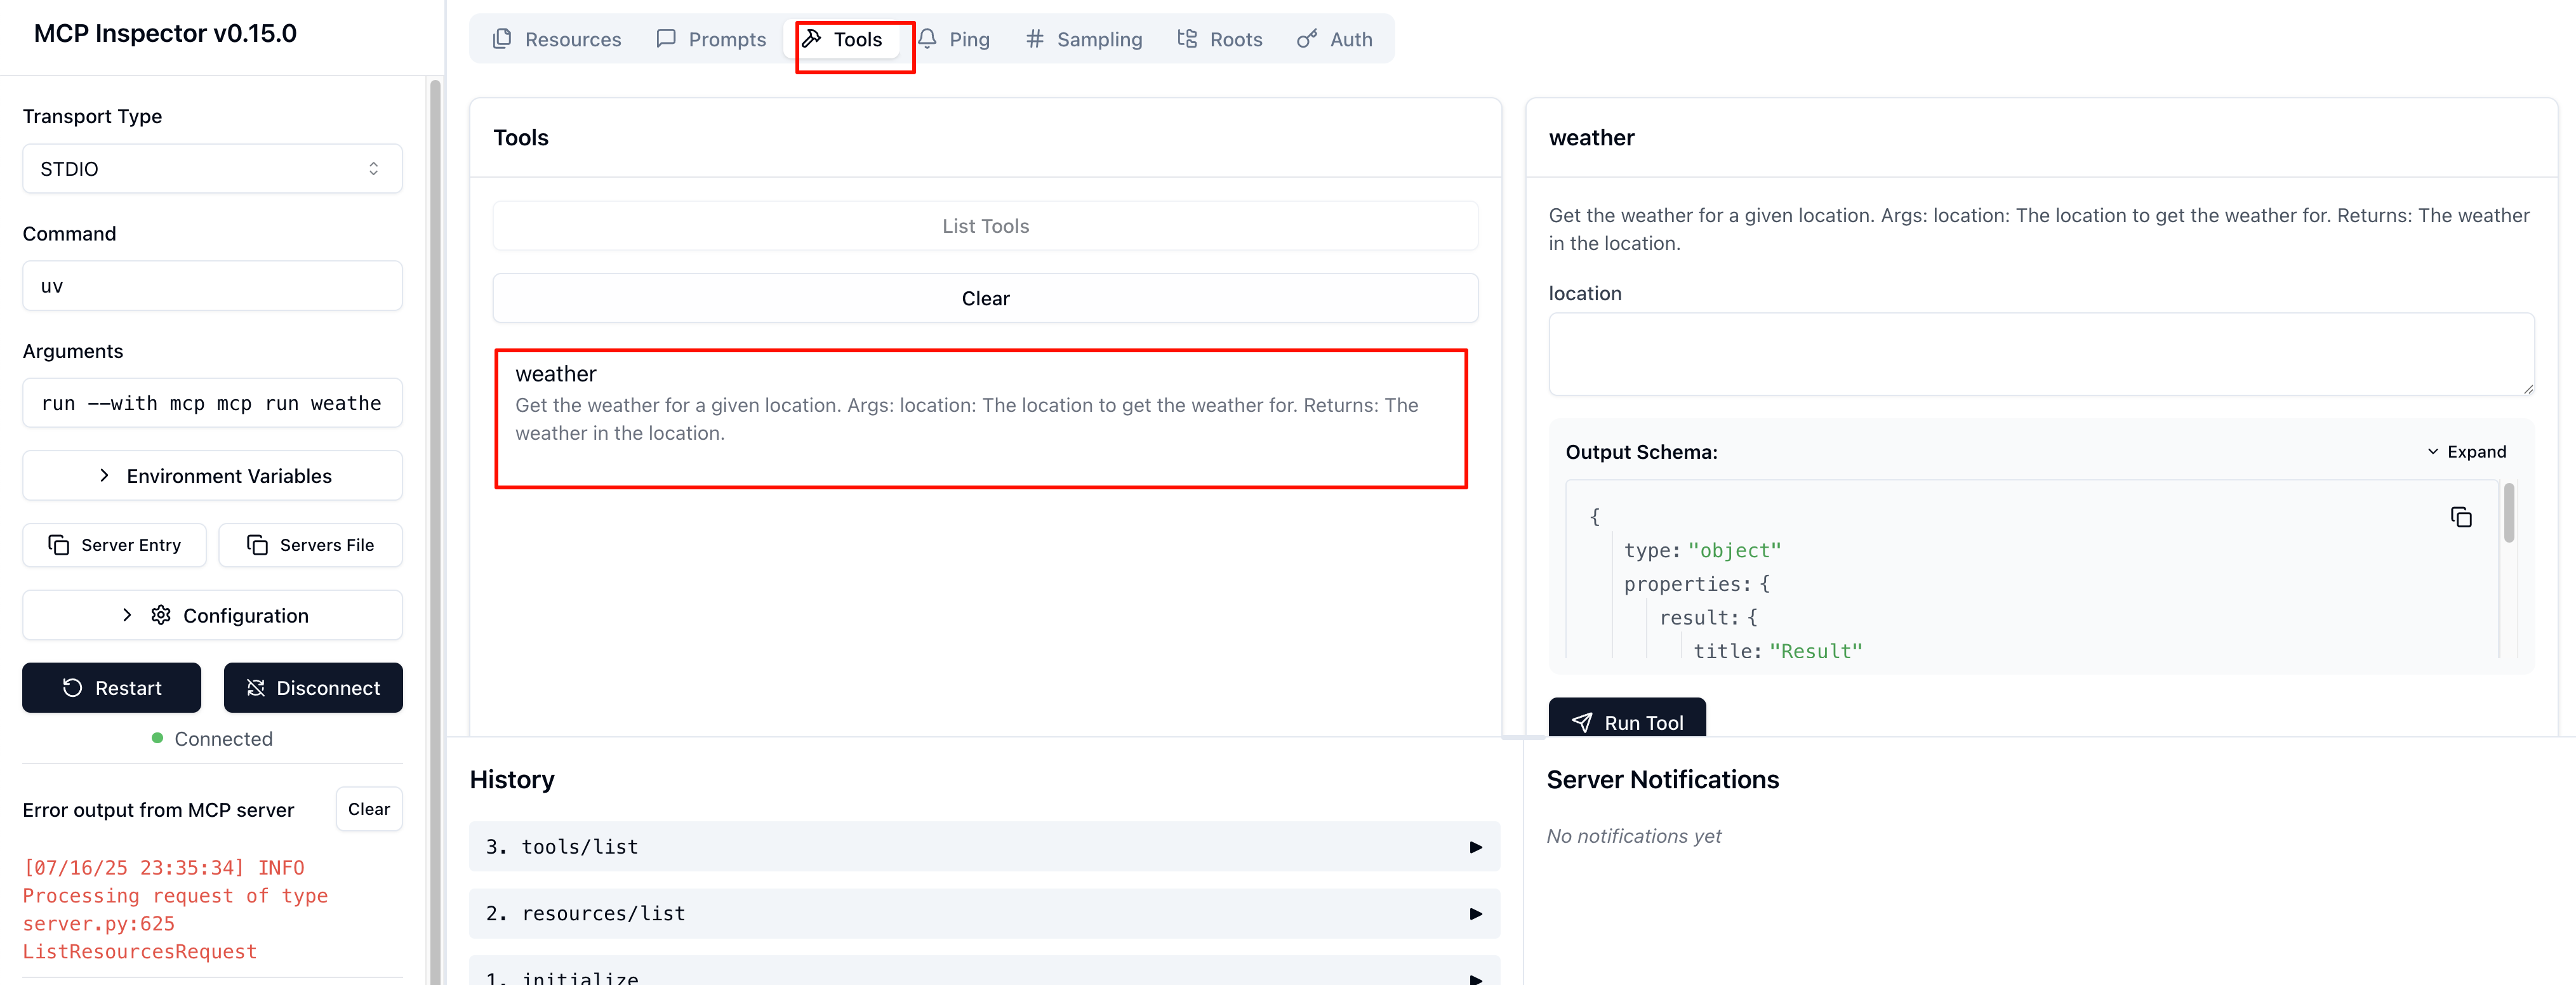Expand the Environment Variables section

(212, 476)
